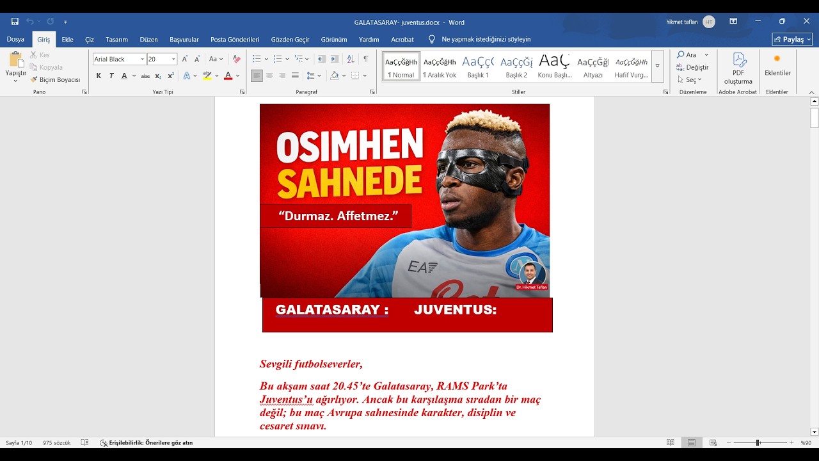Open the Arial Black font name dropdown
Viewport: 819px width, 461px height.
coord(142,60)
